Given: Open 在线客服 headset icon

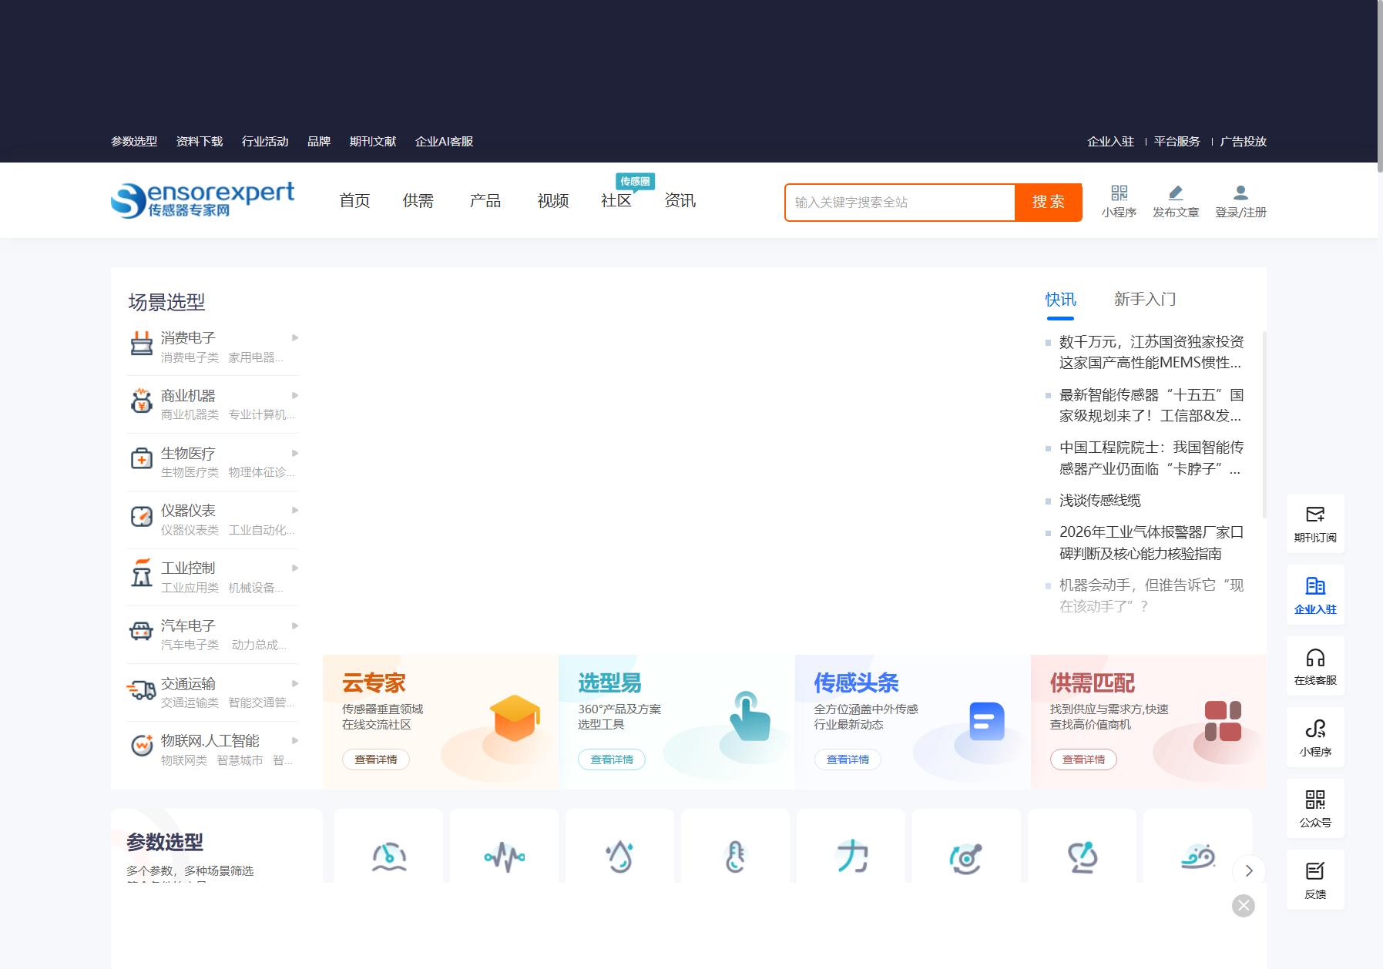Looking at the screenshot, I should (1315, 657).
